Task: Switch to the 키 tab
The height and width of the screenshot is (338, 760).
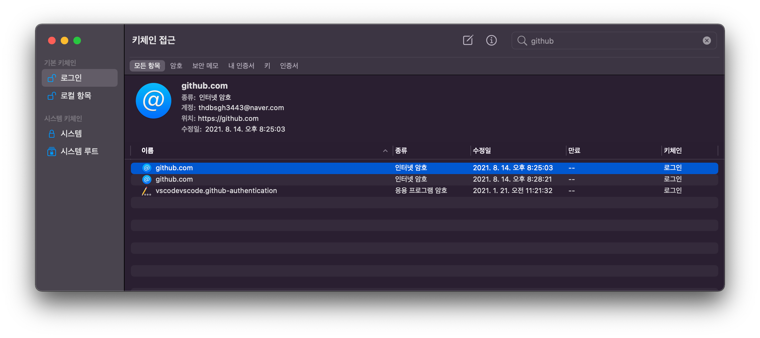Action: 267,66
